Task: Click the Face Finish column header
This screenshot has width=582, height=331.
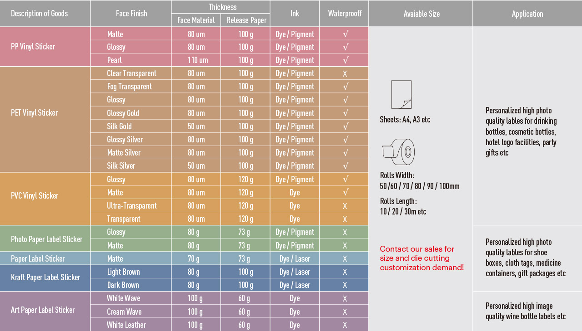Action: coord(131,14)
